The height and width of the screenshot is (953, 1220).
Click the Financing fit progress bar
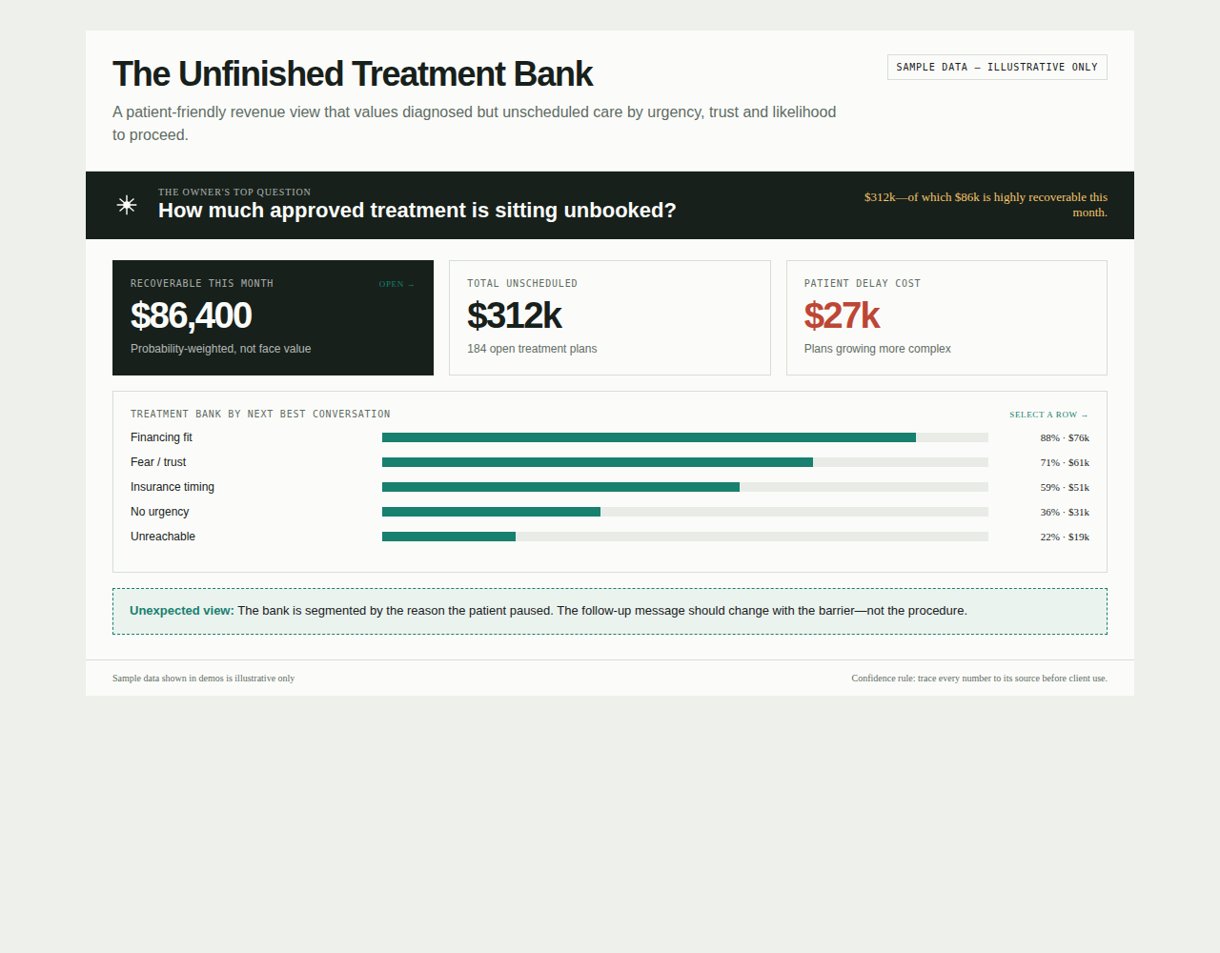(685, 437)
